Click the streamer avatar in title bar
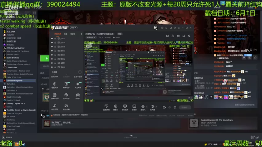 156,28
